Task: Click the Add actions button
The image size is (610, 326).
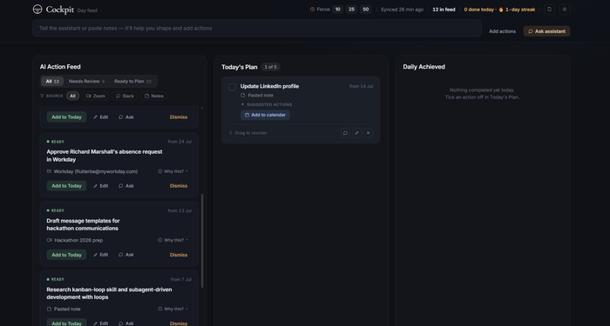Action: click(502, 31)
